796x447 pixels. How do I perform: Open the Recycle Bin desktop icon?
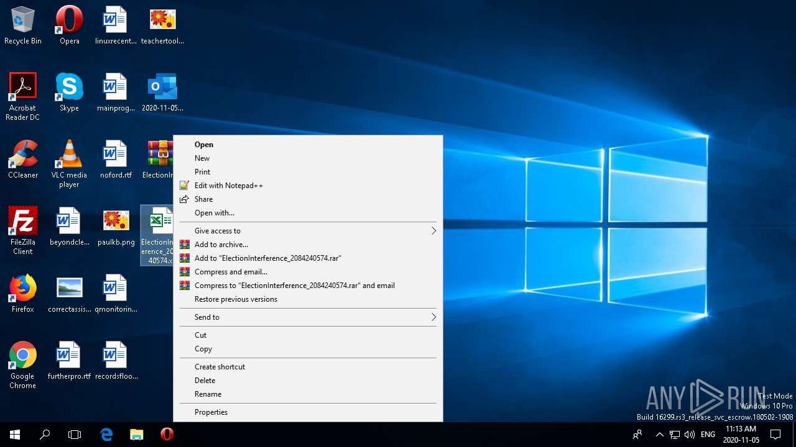(x=23, y=26)
